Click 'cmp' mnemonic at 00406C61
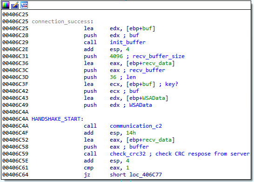This screenshot has height=182, width=254. [88, 168]
